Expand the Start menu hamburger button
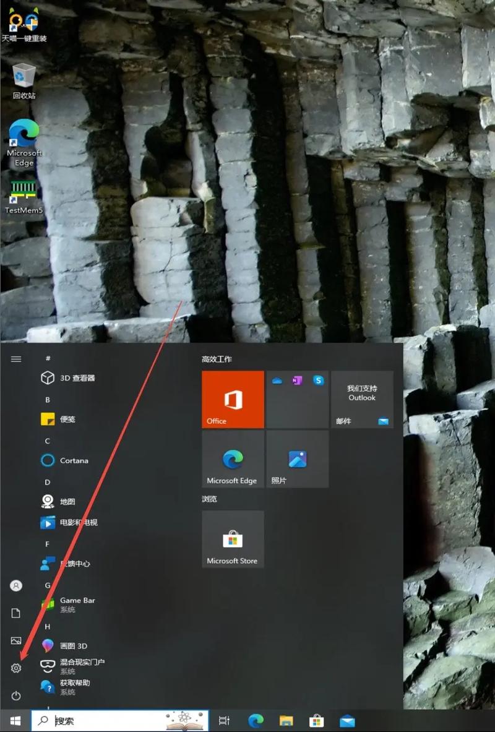 pyautogui.click(x=16, y=359)
